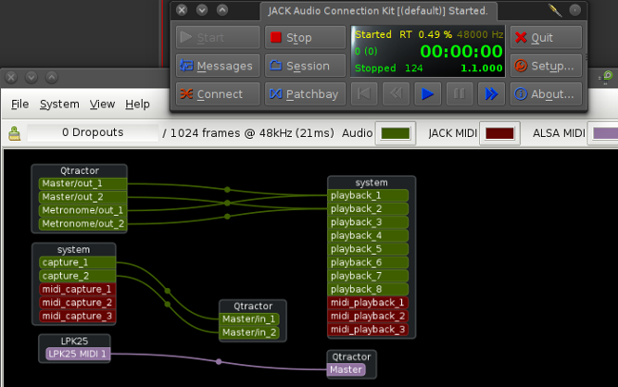Open the Messages window
The width and height of the screenshot is (618, 387).
(x=217, y=66)
